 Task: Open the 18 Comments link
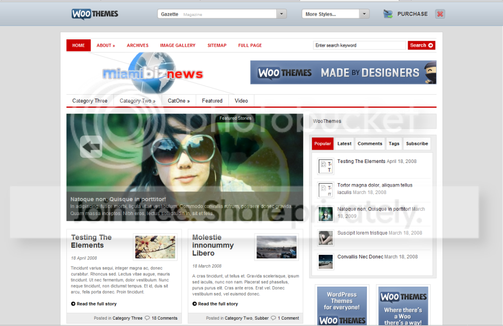pos(164,318)
